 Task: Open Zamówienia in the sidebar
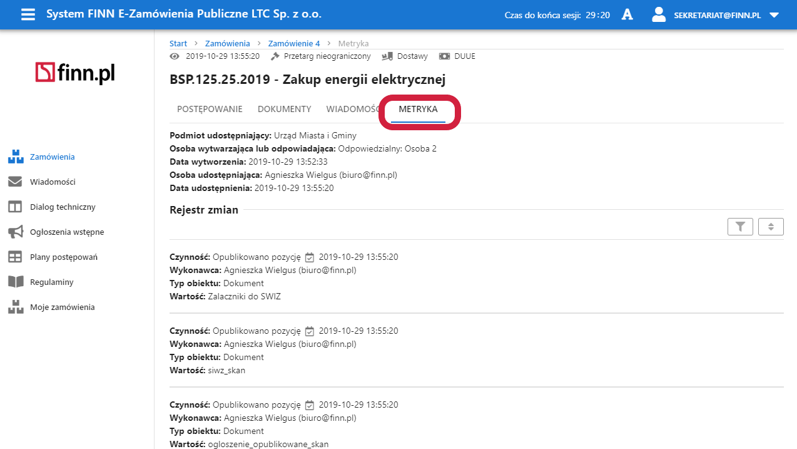pyautogui.click(x=53, y=157)
